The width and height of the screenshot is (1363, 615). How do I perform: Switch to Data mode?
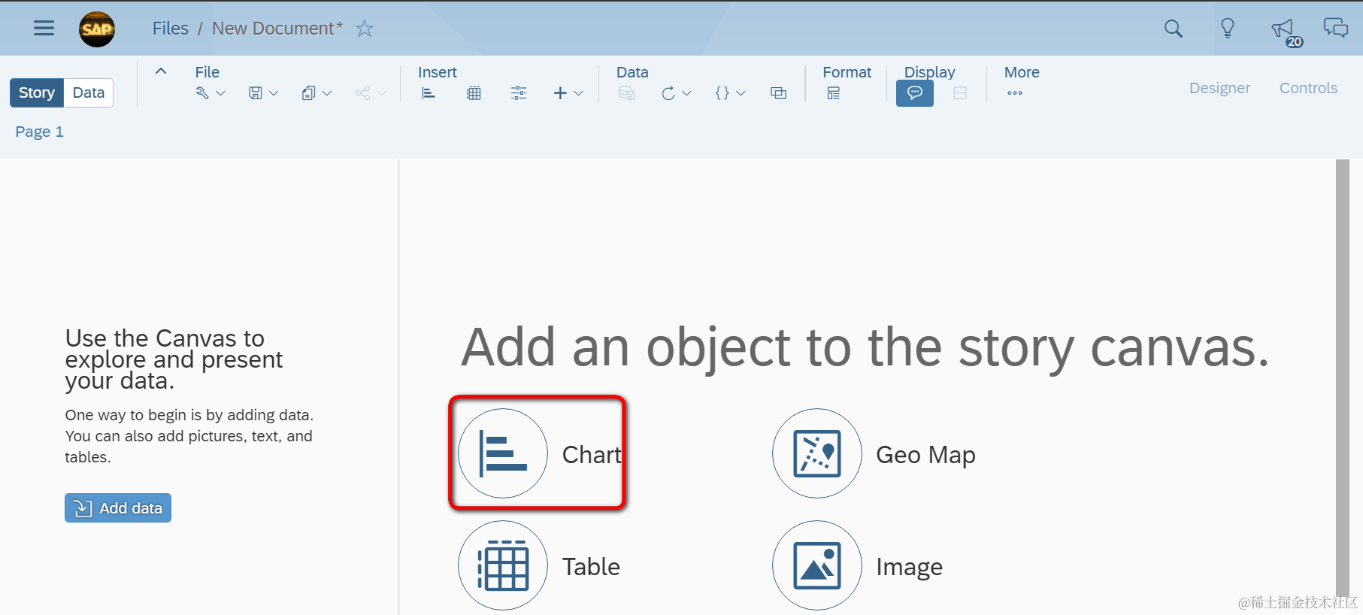coord(89,92)
